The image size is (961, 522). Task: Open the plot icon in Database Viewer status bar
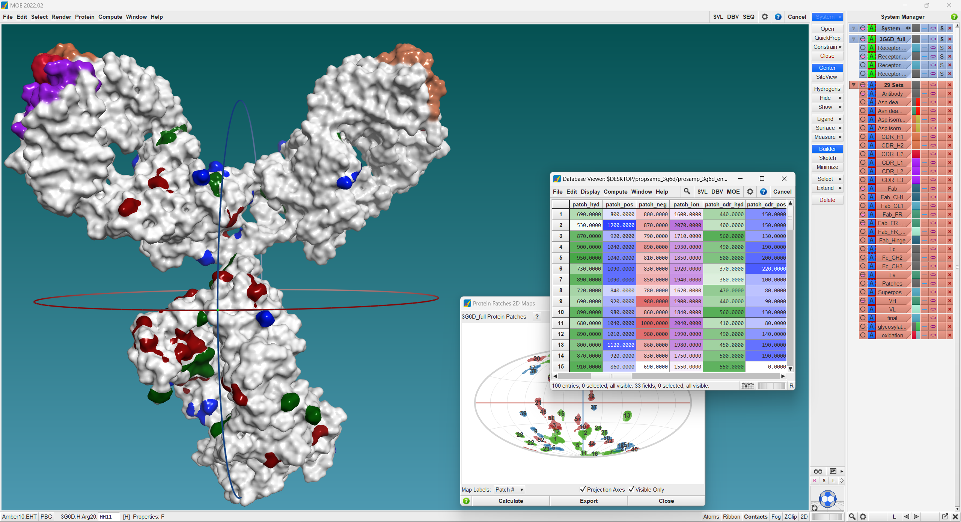747,386
